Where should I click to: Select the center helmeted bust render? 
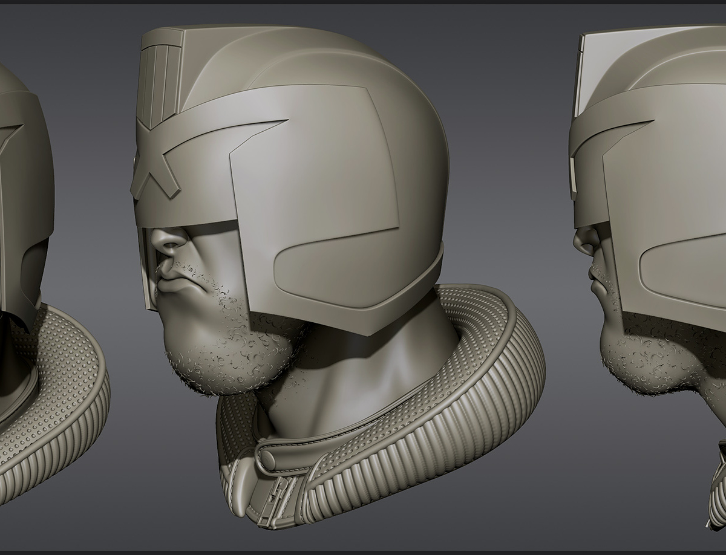(x=338, y=278)
